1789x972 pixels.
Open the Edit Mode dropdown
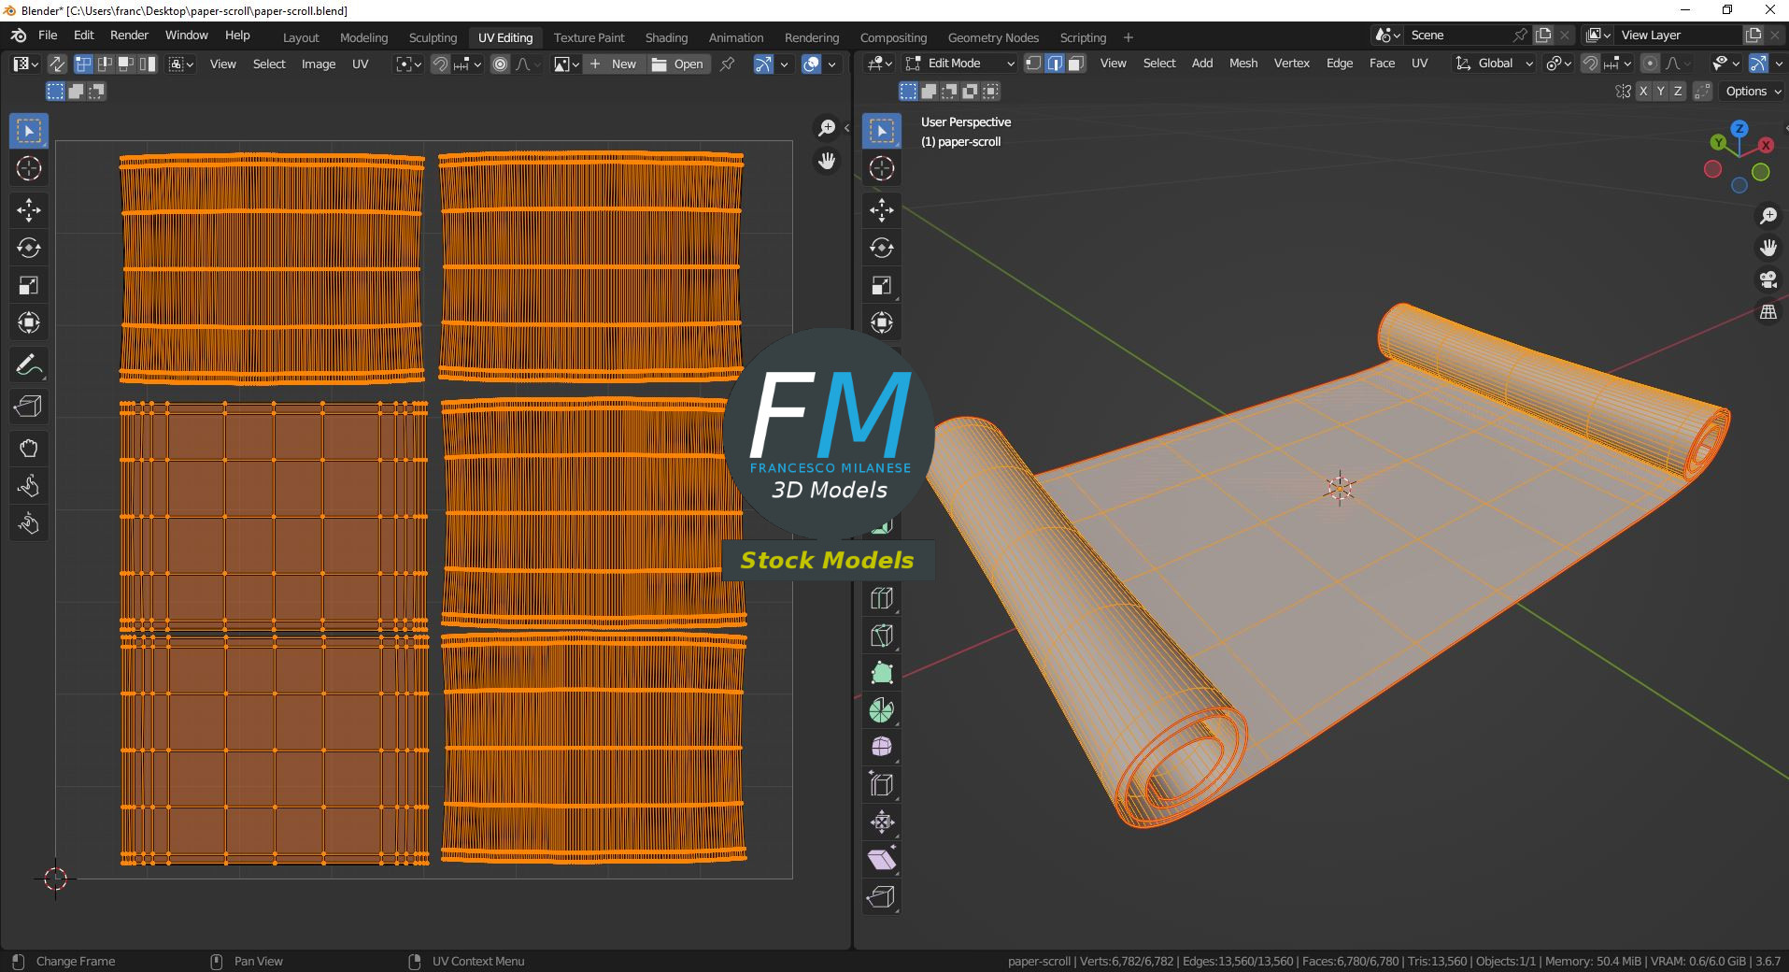(960, 64)
